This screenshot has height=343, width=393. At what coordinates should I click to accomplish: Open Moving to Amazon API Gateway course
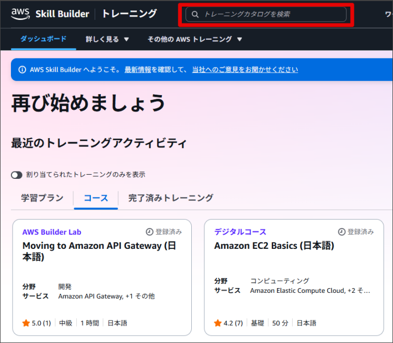99,251
